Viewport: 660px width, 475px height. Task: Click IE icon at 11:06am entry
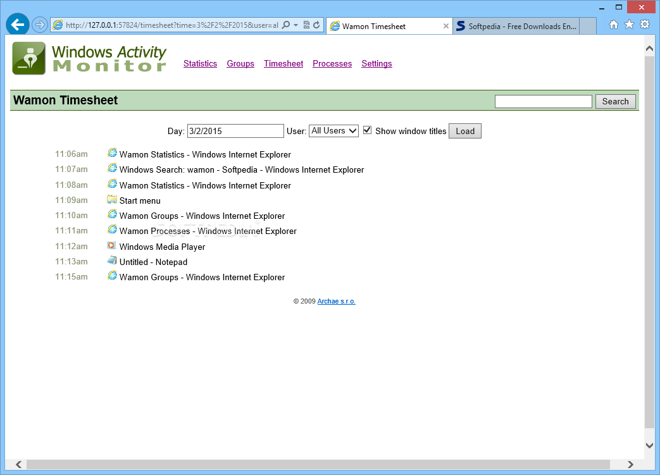(x=112, y=152)
